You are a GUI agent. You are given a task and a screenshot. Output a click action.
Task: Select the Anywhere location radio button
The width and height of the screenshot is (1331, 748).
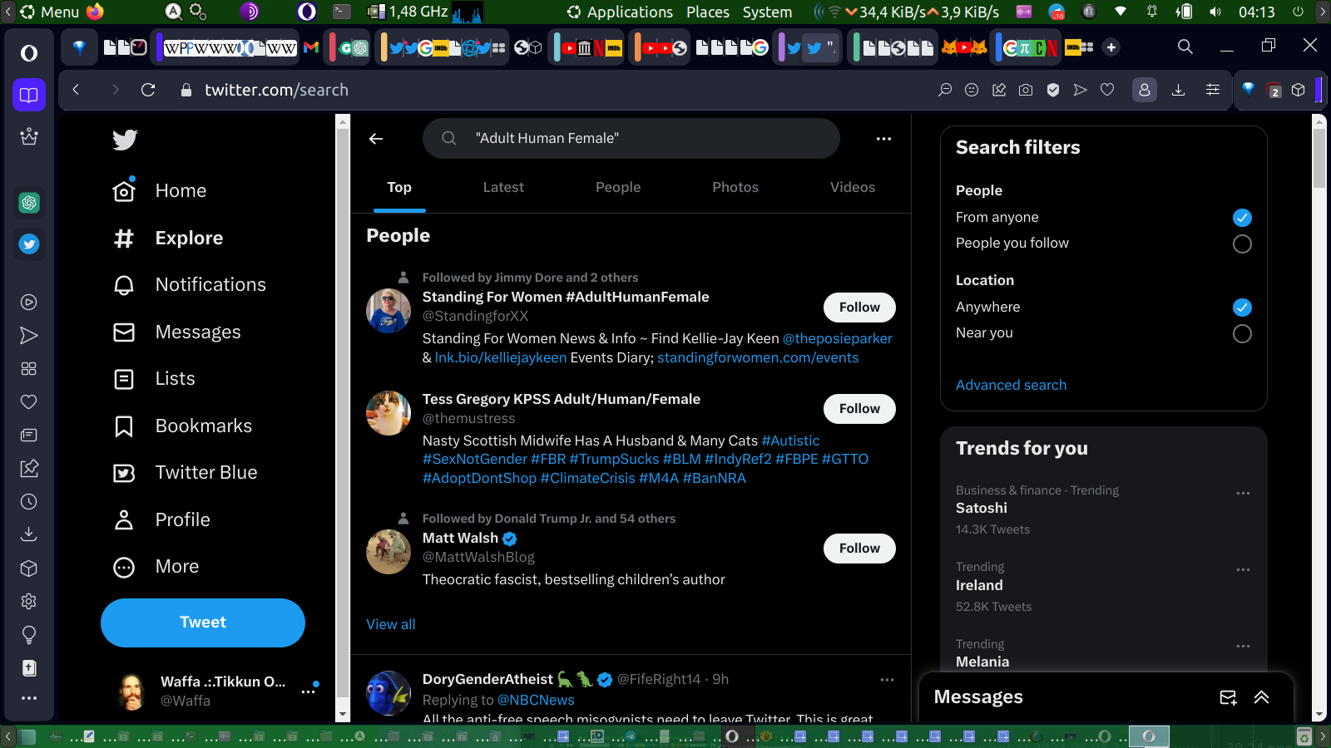[x=1242, y=308]
